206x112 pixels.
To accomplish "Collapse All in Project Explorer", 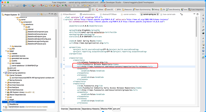I will [x=38, y=14].
